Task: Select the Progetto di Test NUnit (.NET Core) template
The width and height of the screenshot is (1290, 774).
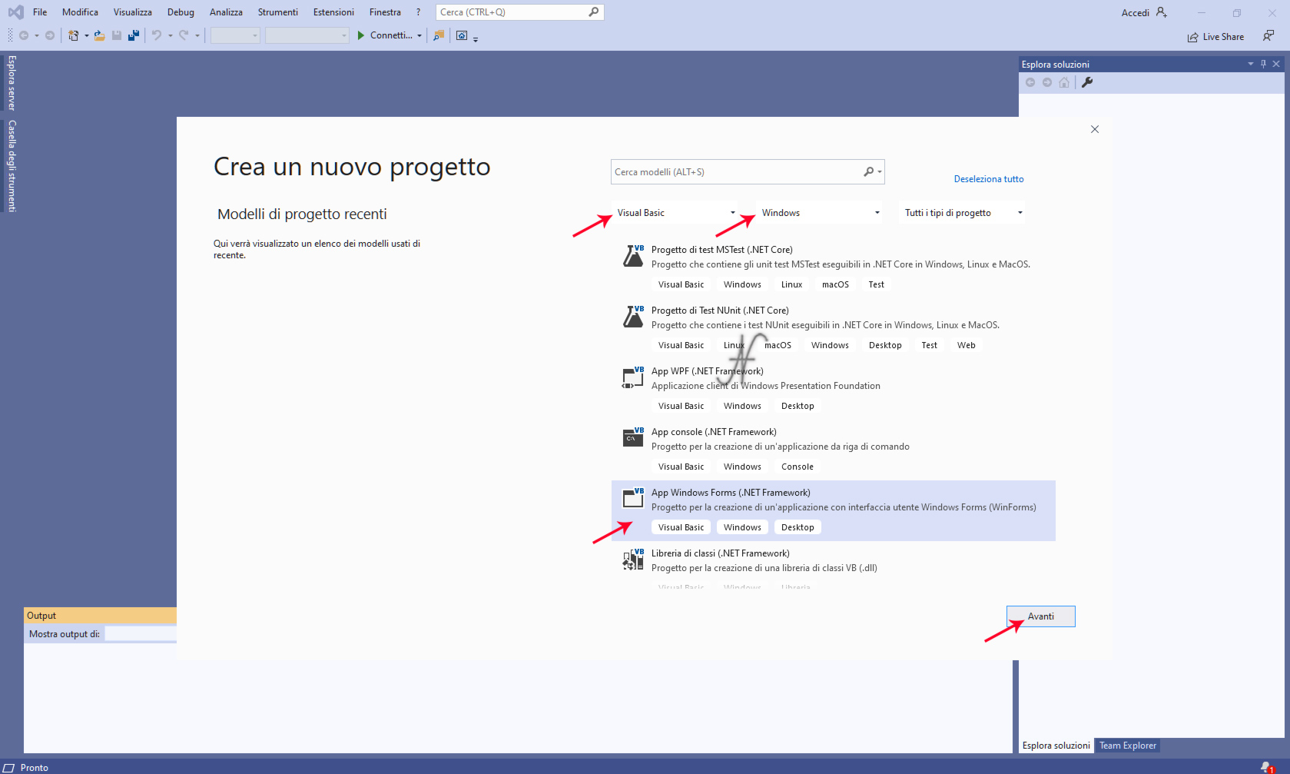Action: 834,328
